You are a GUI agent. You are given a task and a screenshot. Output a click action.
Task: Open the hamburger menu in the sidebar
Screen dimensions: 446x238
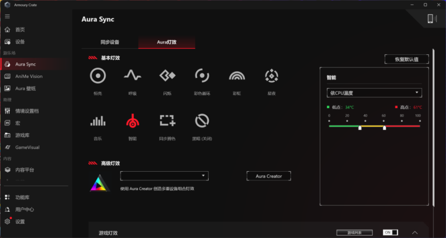pos(7,16)
